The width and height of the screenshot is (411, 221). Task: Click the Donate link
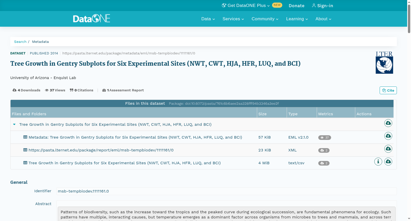tap(296, 6)
